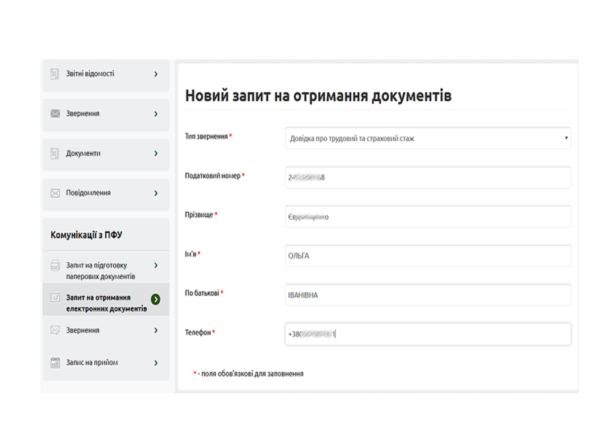Click the green circled arrow on the active menu item
Image resolution: width=612 pixels, height=433 pixels.
point(156,299)
